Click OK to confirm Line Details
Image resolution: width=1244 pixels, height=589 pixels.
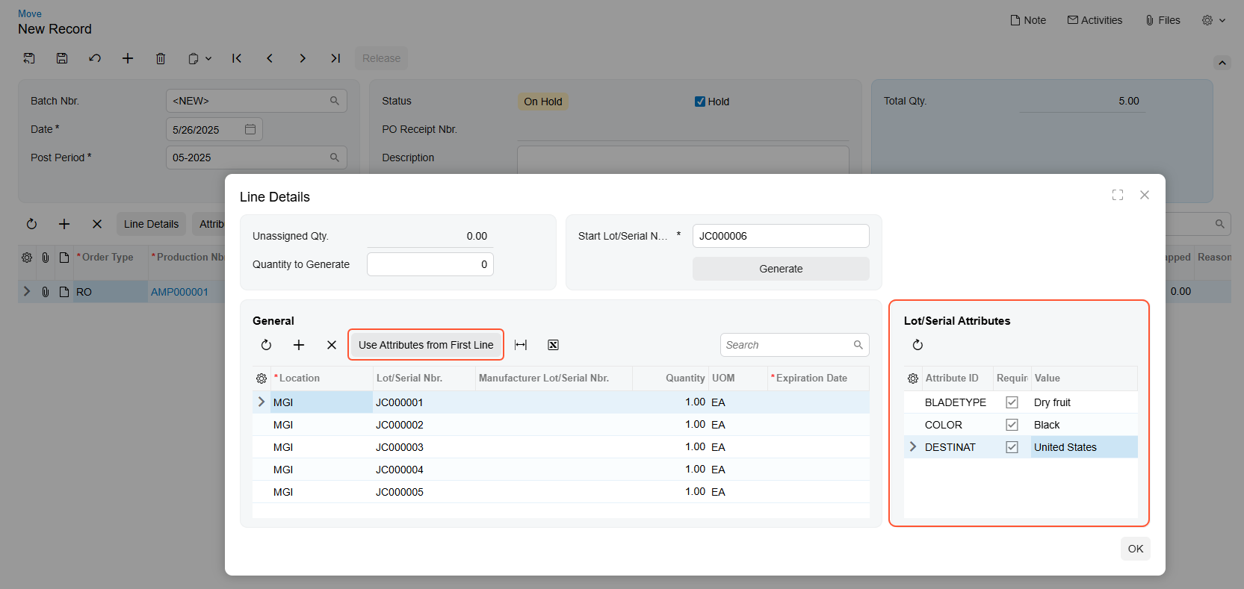(x=1135, y=549)
